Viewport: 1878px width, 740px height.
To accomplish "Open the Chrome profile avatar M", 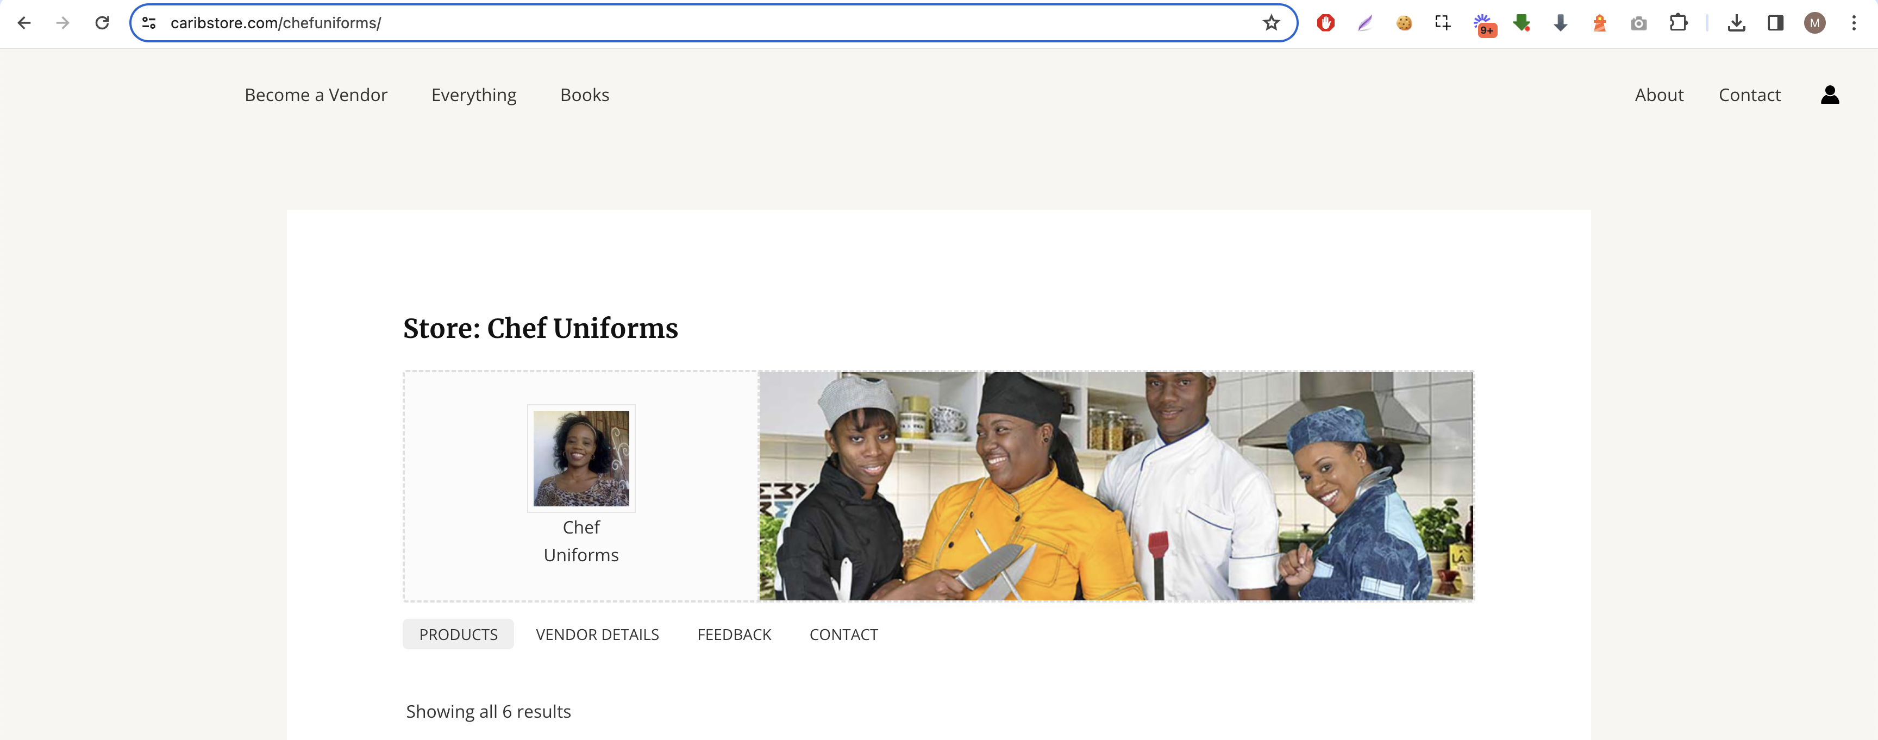I will (1814, 23).
